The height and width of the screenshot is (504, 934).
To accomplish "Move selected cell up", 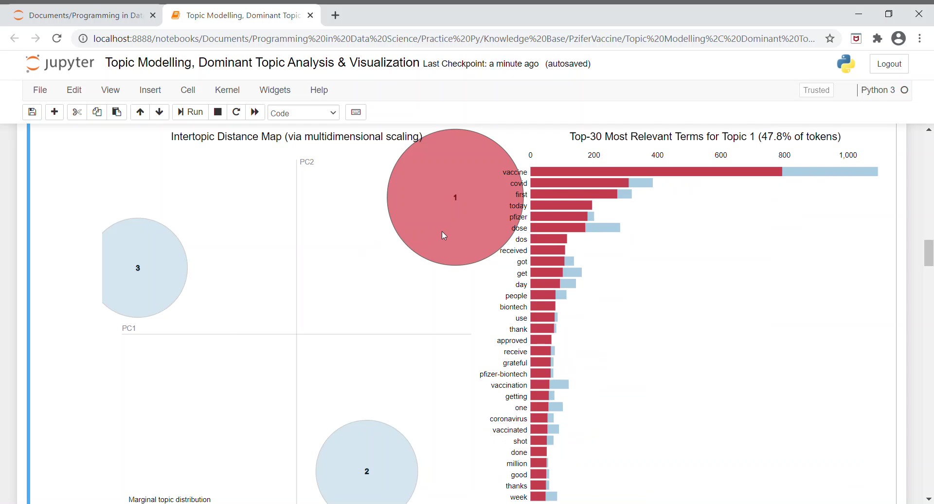I will click(140, 112).
